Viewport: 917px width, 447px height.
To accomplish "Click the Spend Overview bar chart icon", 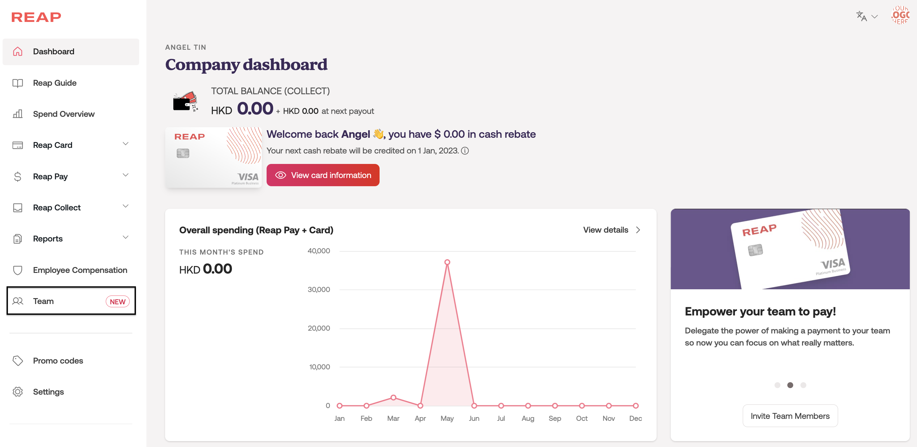I will coord(17,114).
